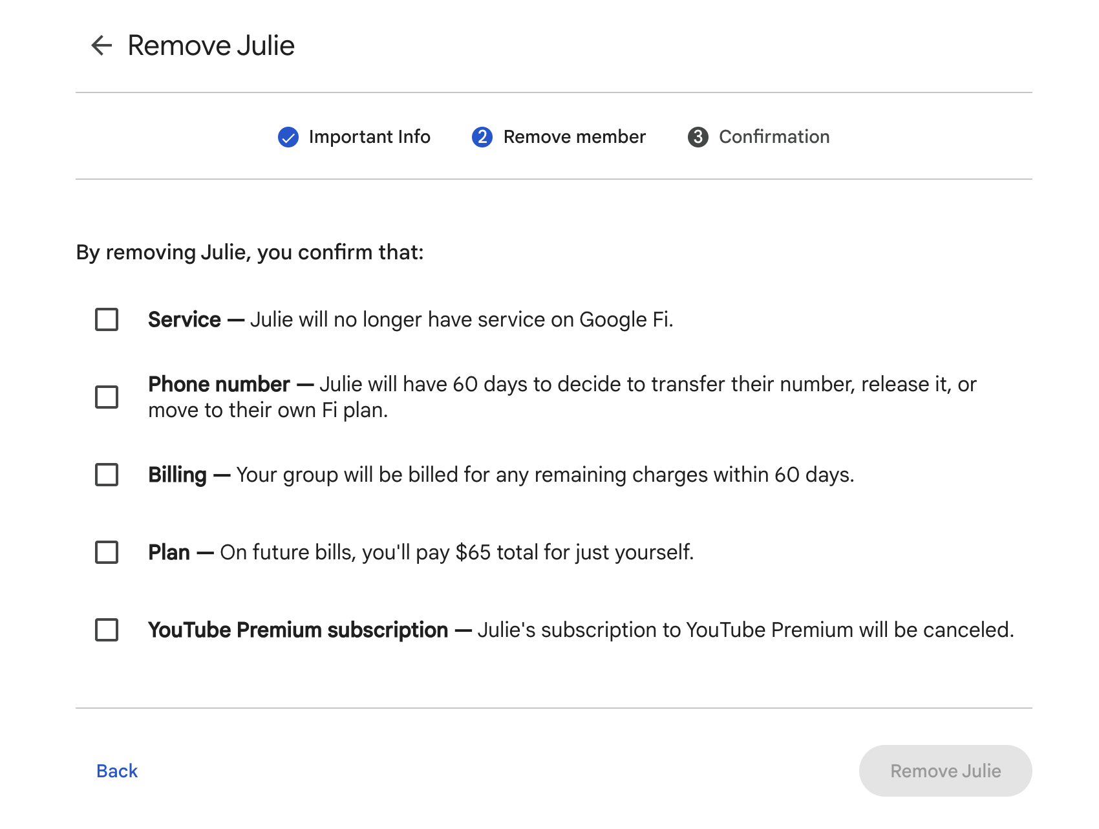Tick the Phone number checkbox

[x=107, y=397]
